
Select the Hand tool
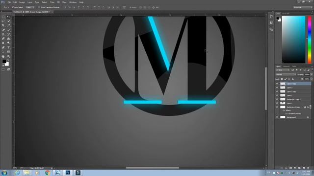point(3,57)
